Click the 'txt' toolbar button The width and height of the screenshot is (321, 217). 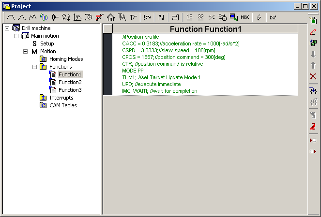(273, 17)
